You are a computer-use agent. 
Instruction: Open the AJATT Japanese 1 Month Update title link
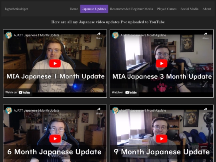(x=36, y=35)
